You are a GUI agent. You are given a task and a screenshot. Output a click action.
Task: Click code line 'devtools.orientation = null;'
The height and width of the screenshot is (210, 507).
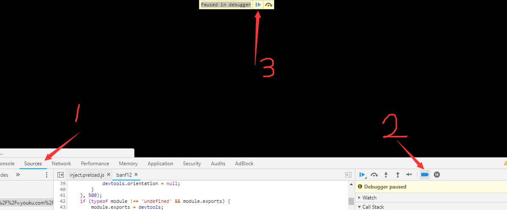[141, 184]
